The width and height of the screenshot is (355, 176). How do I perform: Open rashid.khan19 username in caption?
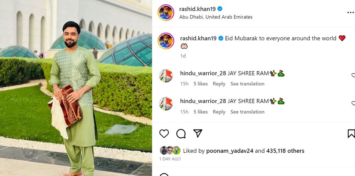[198, 38]
